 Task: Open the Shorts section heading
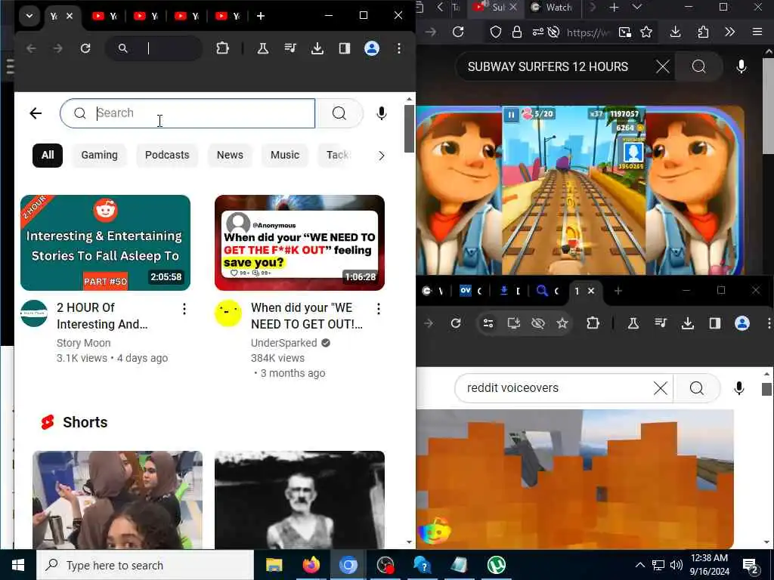pos(85,422)
